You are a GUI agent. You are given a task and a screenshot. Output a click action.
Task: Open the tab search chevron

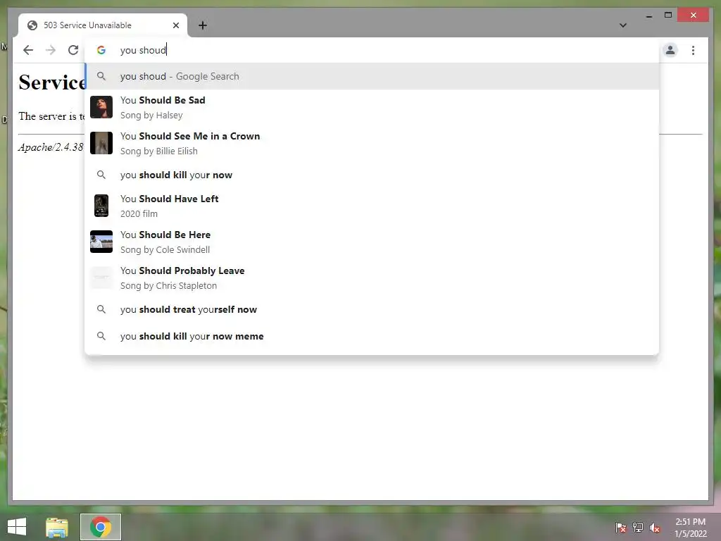point(623,25)
